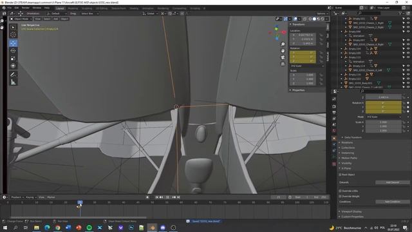Switch perspective/orthographic grid icon
This screenshot has width=412, height=232.
[283, 64]
